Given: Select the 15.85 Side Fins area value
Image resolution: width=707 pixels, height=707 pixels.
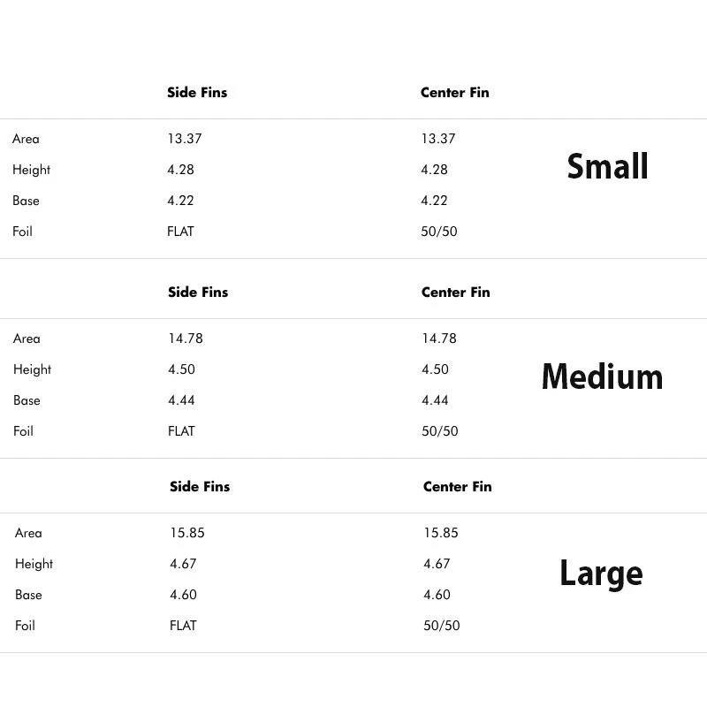Looking at the screenshot, I should pos(186,533).
